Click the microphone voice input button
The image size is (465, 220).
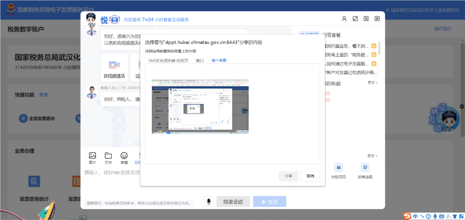pyautogui.click(x=209, y=201)
